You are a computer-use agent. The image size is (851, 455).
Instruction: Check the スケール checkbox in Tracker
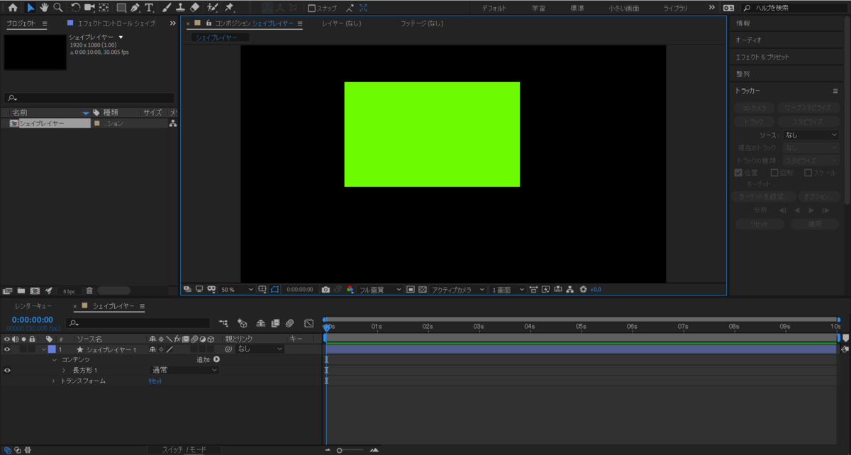808,172
